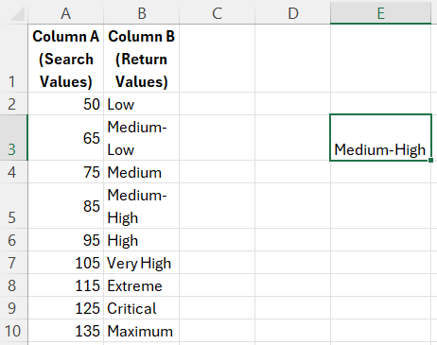Viewport: 437px width, 345px height.
Task: Select row 7 header
Action: point(13,263)
